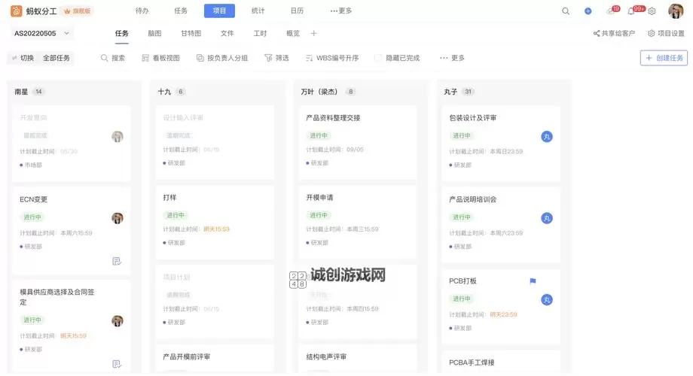Image resolution: width=693 pixels, height=376 pixels.
Task: Open PCBA手工焊接 task card
Action: (x=501, y=362)
